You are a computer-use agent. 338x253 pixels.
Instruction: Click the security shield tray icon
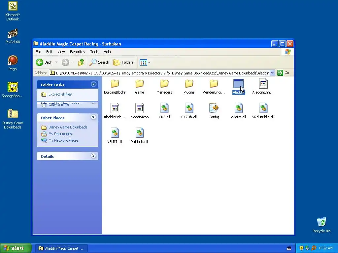[x=301, y=248]
